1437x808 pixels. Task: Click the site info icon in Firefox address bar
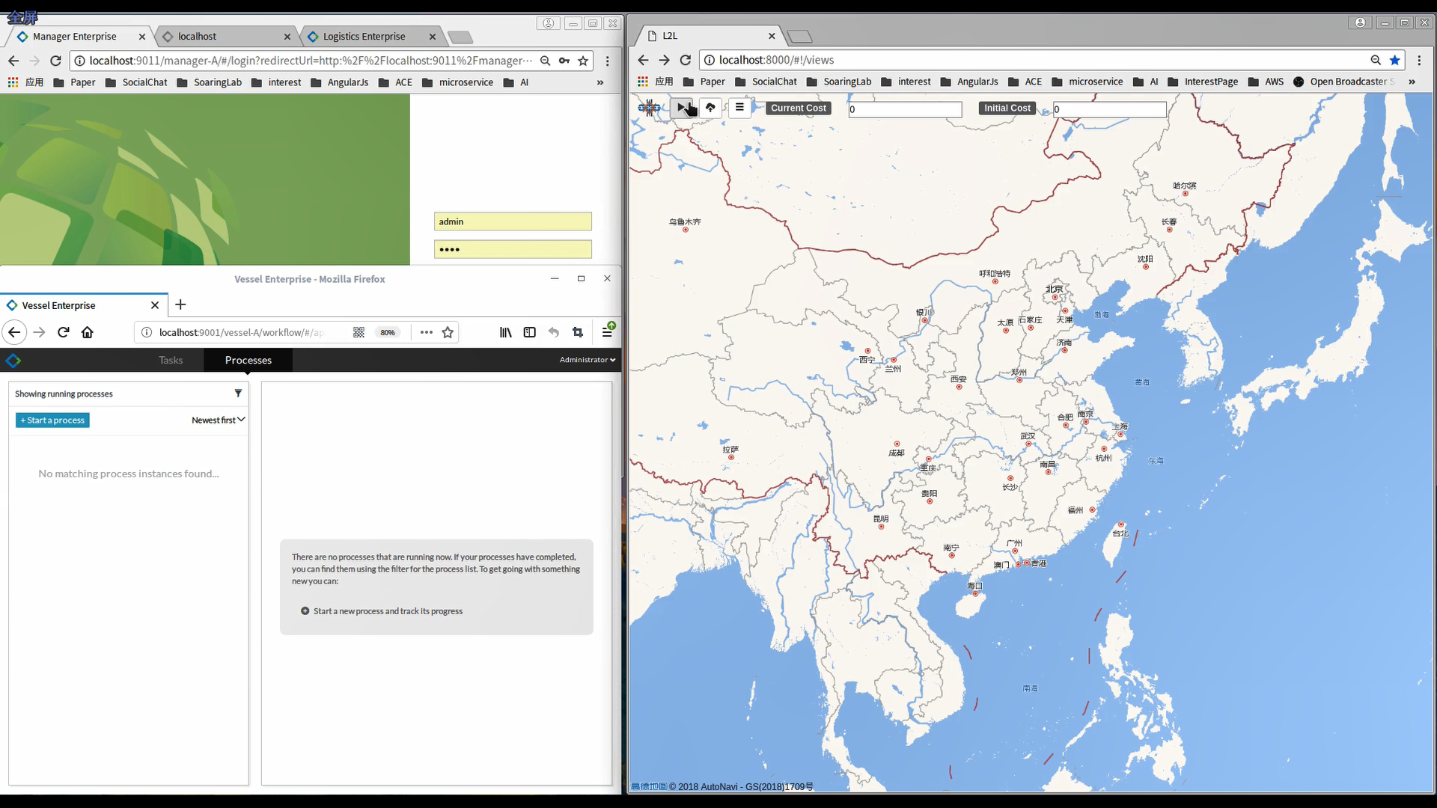coord(147,332)
